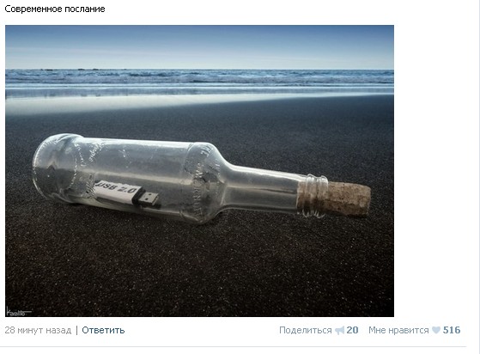The height and width of the screenshot is (354, 480).
Task: Click the cork stopper in the photo
Action: [349, 198]
